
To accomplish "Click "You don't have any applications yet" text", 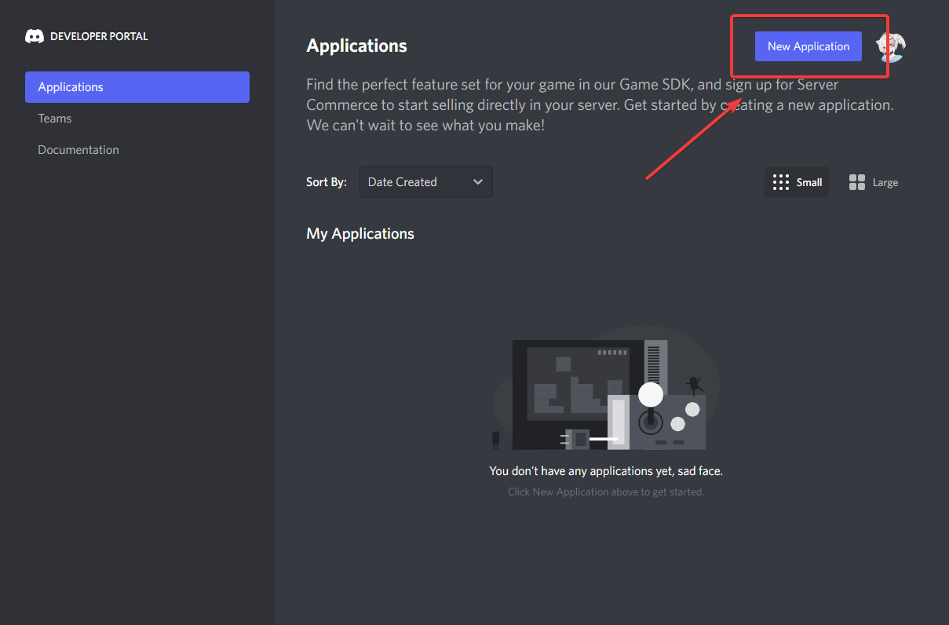I will click(606, 471).
